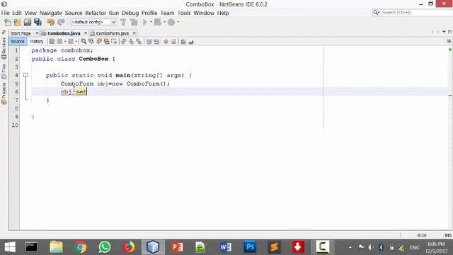
Task: Open the Help menu
Action: [x=223, y=13]
